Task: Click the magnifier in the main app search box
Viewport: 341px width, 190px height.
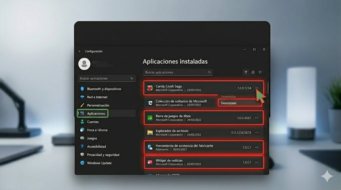Action: tap(209, 72)
